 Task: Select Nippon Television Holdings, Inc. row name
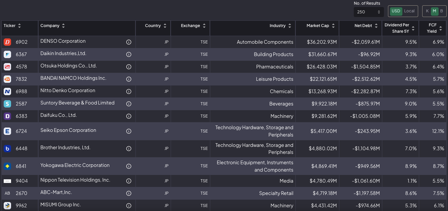pyautogui.click(x=75, y=180)
